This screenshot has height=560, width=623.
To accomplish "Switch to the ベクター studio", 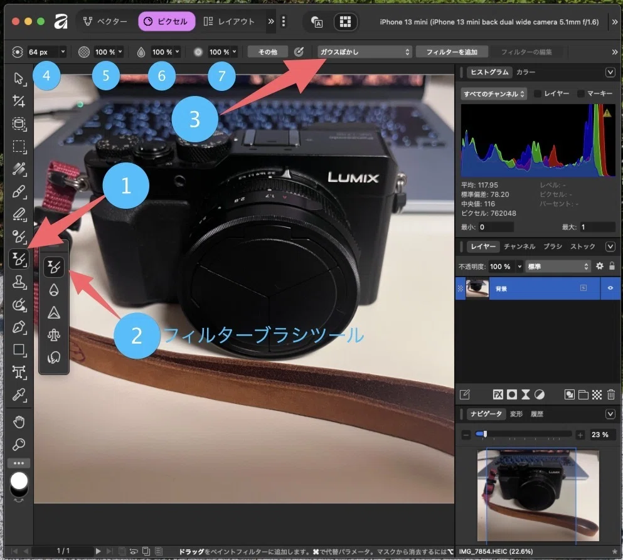I will (105, 21).
